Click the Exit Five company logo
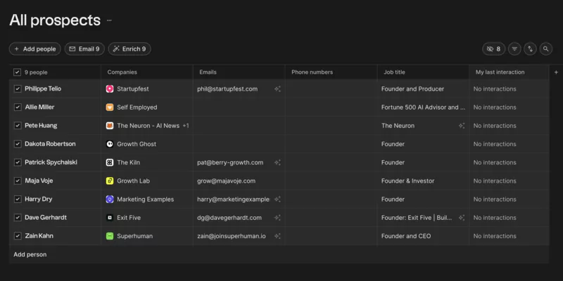 pos(110,218)
